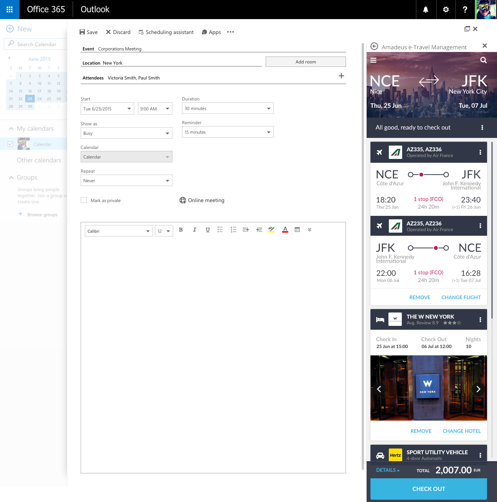497x502 pixels.
Task: Select June 23 in the mini calendar
Action: [x=30, y=99]
